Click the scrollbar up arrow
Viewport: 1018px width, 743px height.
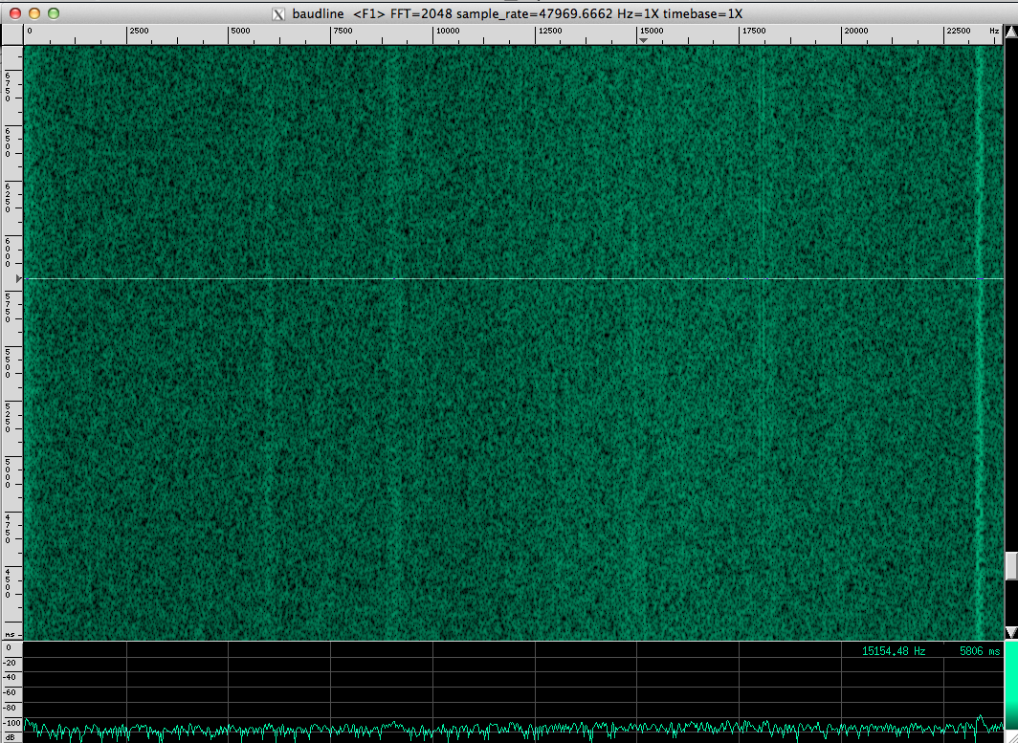1010,32
